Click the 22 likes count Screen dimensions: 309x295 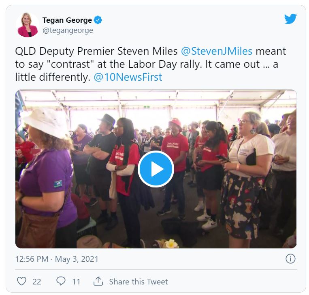37,282
